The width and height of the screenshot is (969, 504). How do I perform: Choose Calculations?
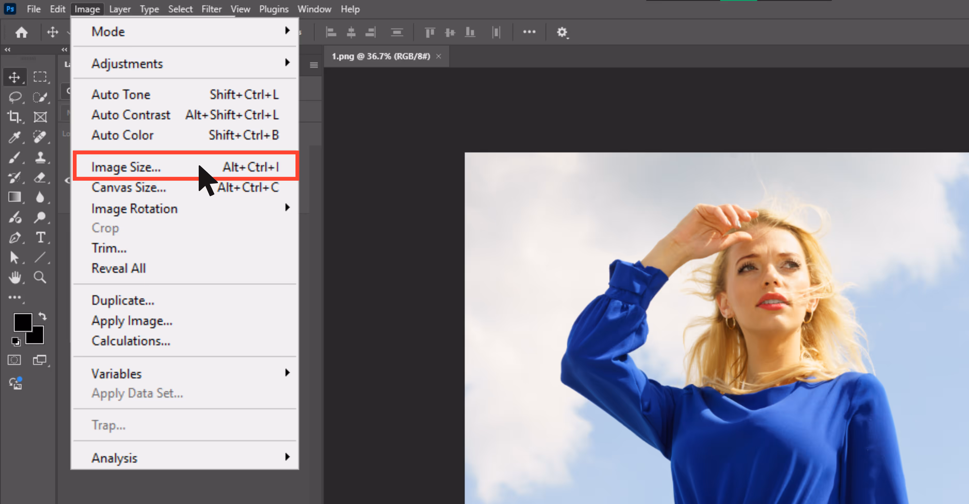click(x=185, y=341)
